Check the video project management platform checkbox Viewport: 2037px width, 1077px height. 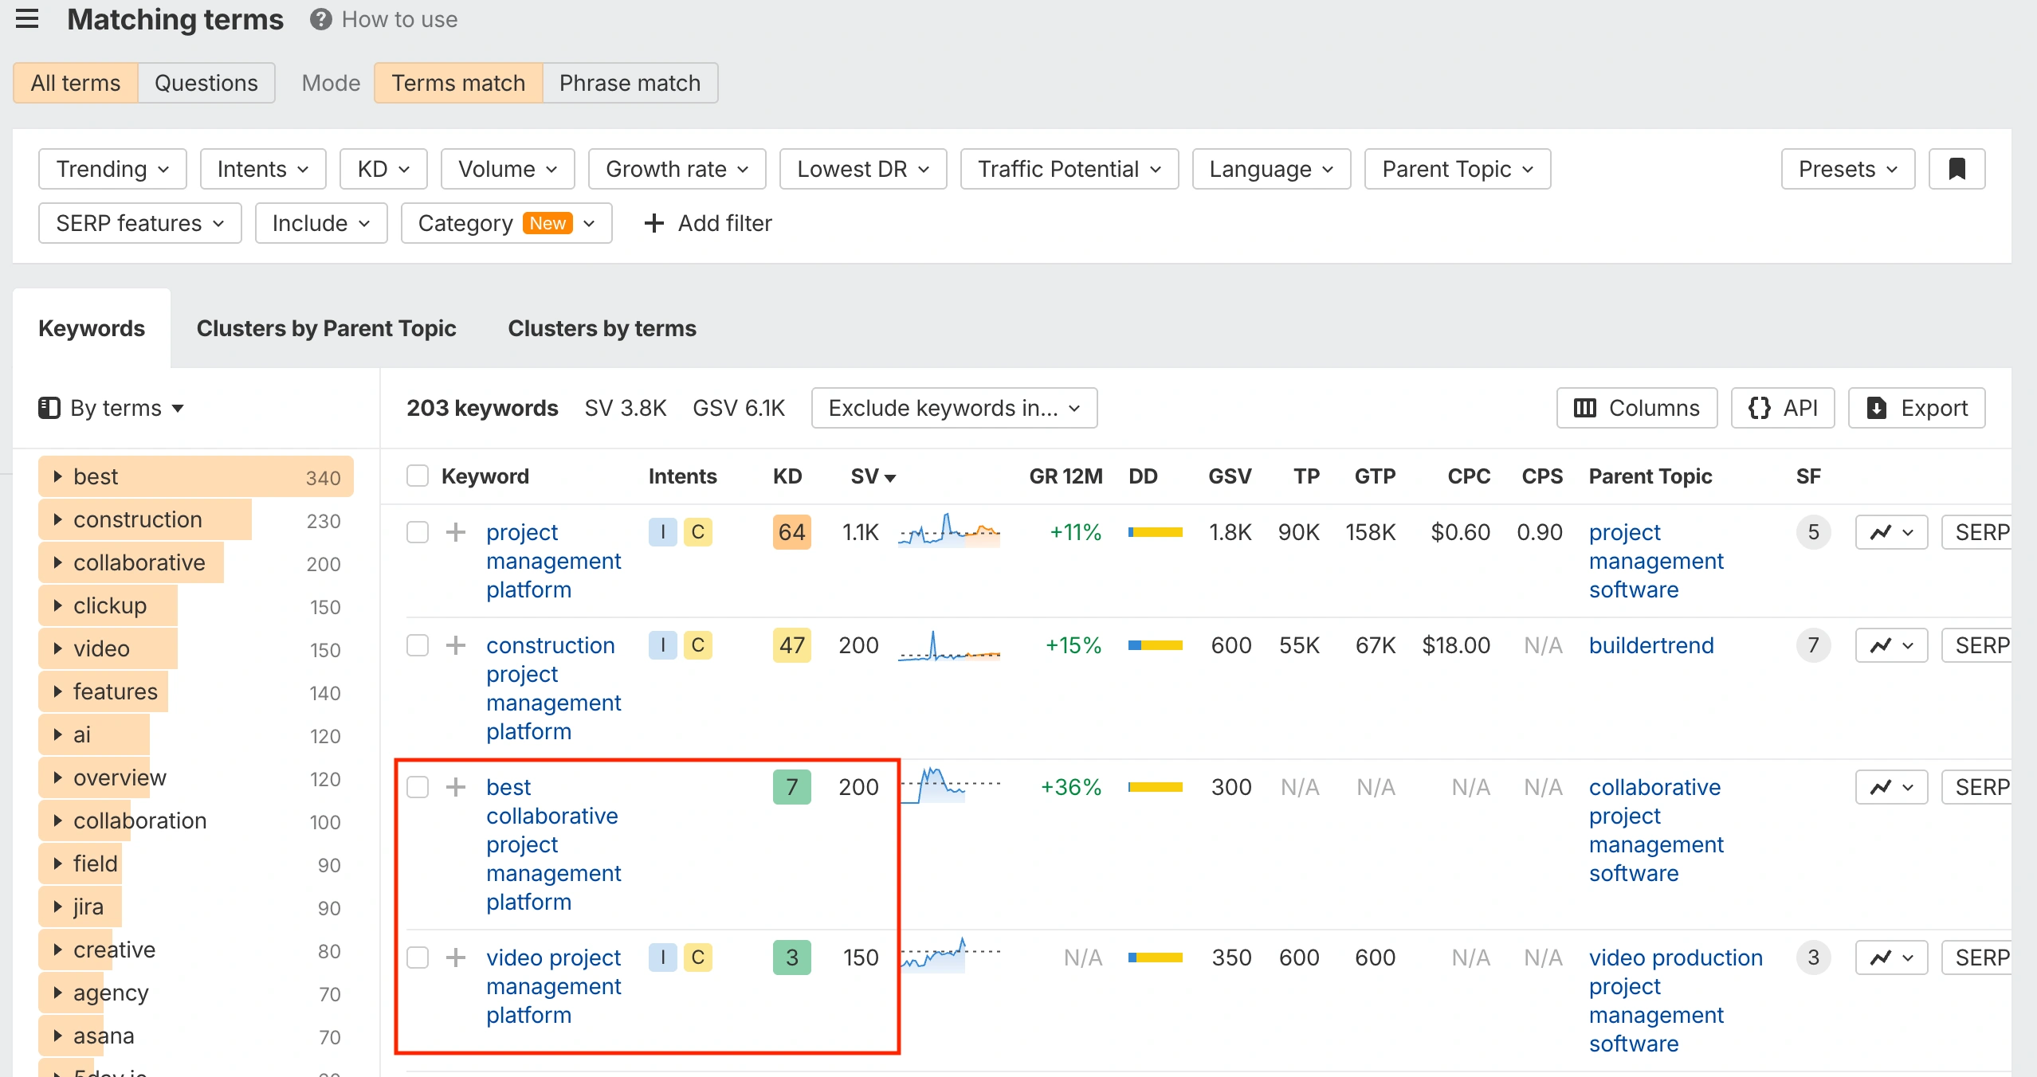[418, 958]
